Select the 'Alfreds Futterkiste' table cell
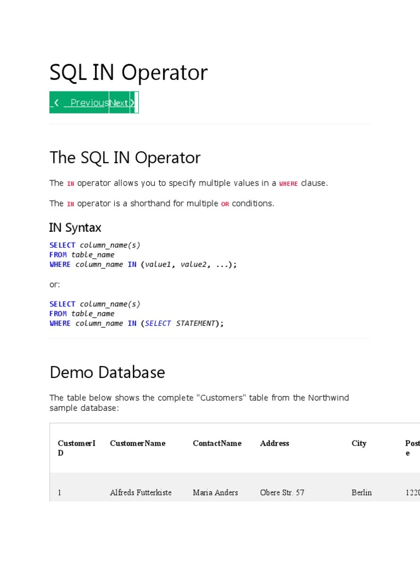Screen dimensions: 420x561 click(x=141, y=493)
